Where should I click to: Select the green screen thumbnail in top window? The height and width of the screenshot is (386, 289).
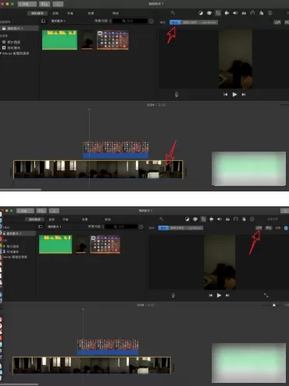coord(59,40)
